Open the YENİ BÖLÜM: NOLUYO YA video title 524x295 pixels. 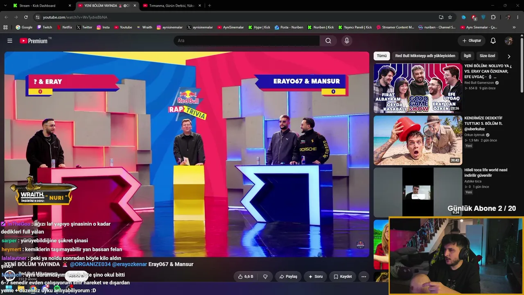[x=488, y=71]
